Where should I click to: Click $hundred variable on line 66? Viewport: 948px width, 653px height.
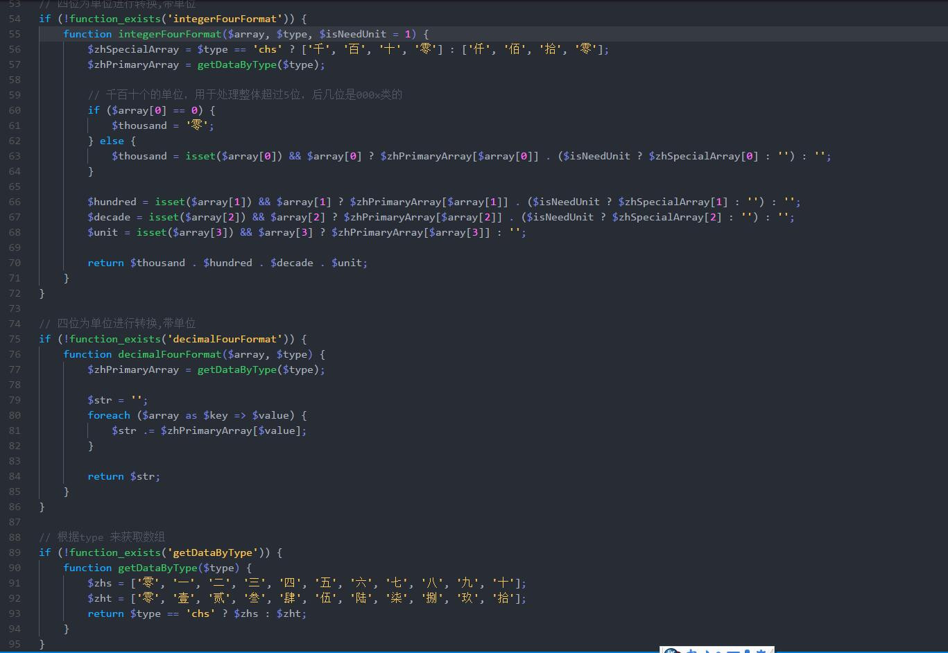pos(112,202)
